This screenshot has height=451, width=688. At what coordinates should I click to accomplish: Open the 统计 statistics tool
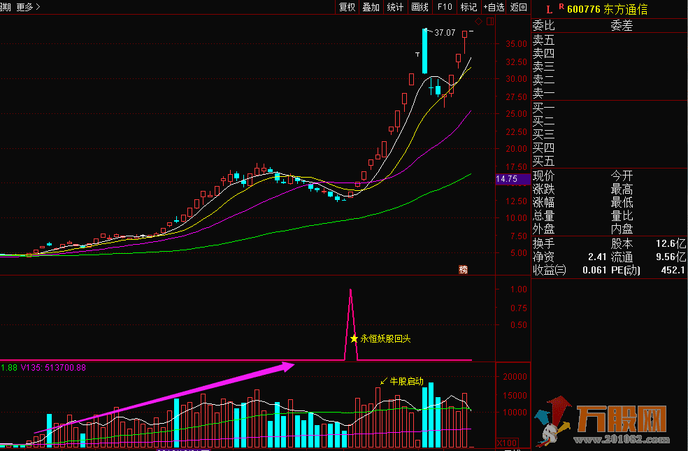pyautogui.click(x=395, y=7)
